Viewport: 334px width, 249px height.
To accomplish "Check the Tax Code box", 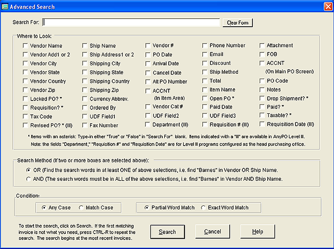I will coord(25,116).
